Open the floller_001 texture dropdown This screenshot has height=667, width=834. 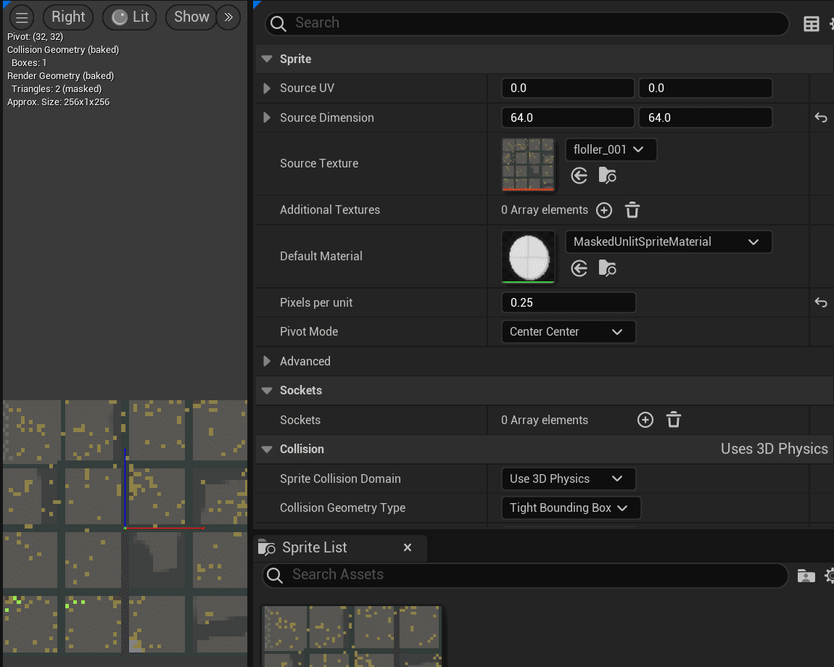point(610,150)
